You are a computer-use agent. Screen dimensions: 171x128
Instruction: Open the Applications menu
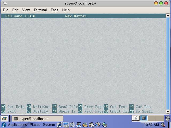pos(14,125)
